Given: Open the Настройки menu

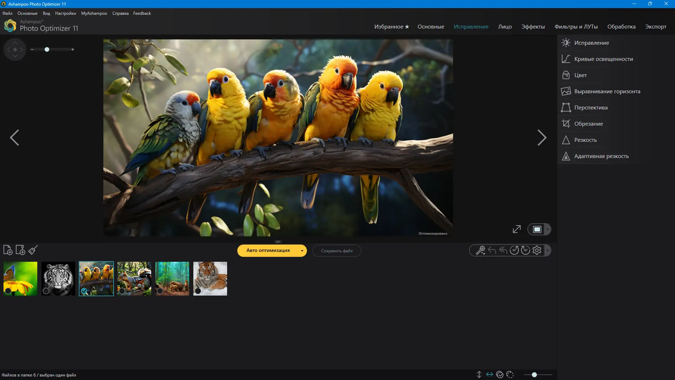Looking at the screenshot, I should click(65, 13).
